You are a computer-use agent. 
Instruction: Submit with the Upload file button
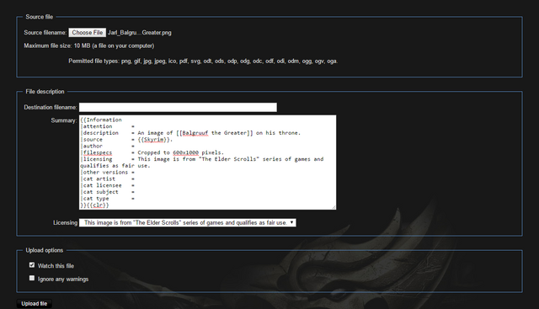click(x=34, y=304)
